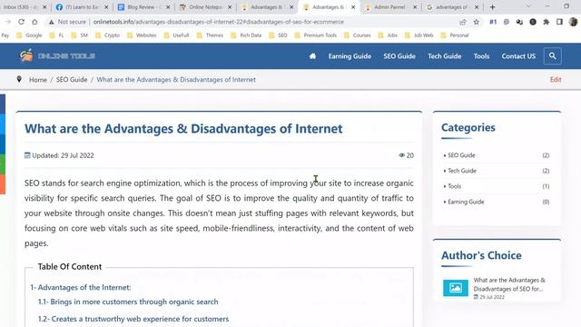Open the Jobs bookmark folder
The width and height of the screenshot is (581, 327).
[x=388, y=35]
